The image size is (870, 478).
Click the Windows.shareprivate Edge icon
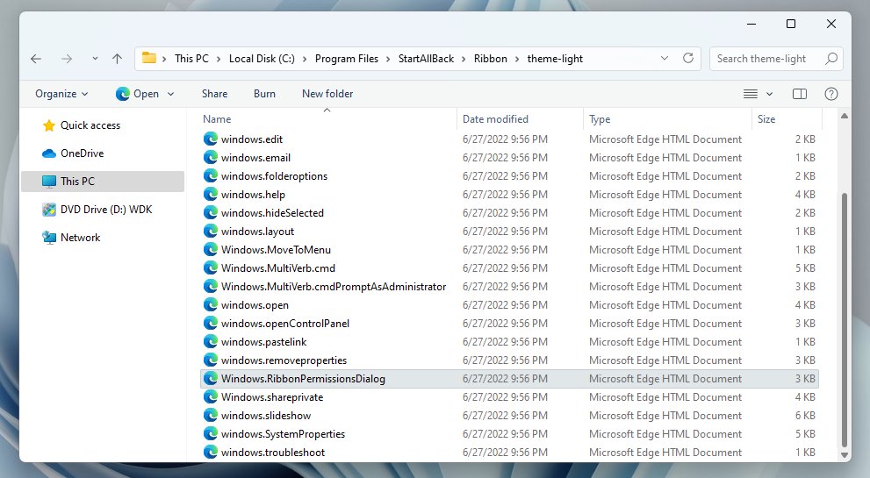[x=211, y=396]
